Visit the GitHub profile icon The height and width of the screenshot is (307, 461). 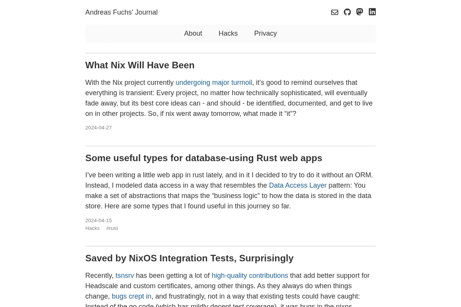(x=347, y=12)
